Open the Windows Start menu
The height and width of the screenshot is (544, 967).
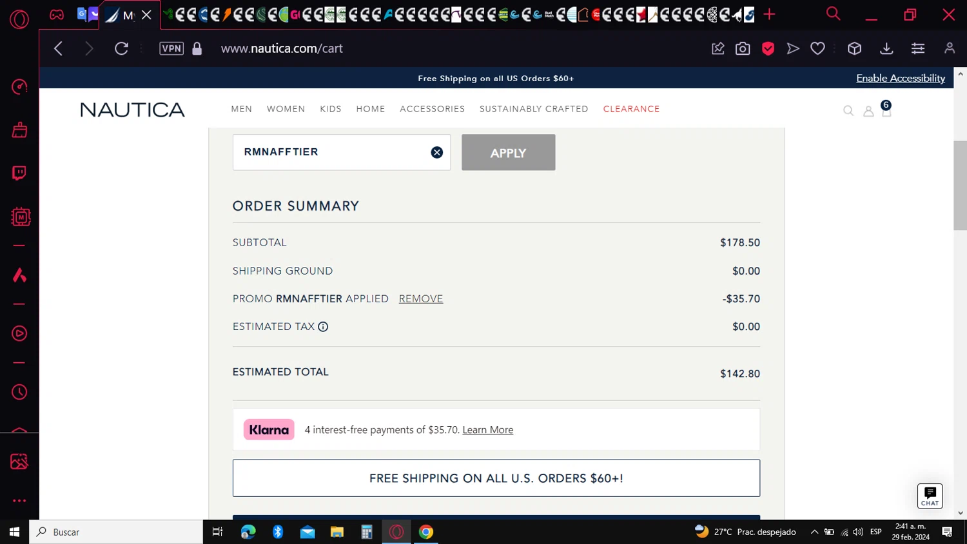(14, 532)
